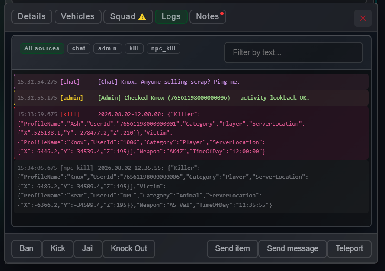Click the Jail button
Screen dimensions: 385x271
tap(88, 248)
